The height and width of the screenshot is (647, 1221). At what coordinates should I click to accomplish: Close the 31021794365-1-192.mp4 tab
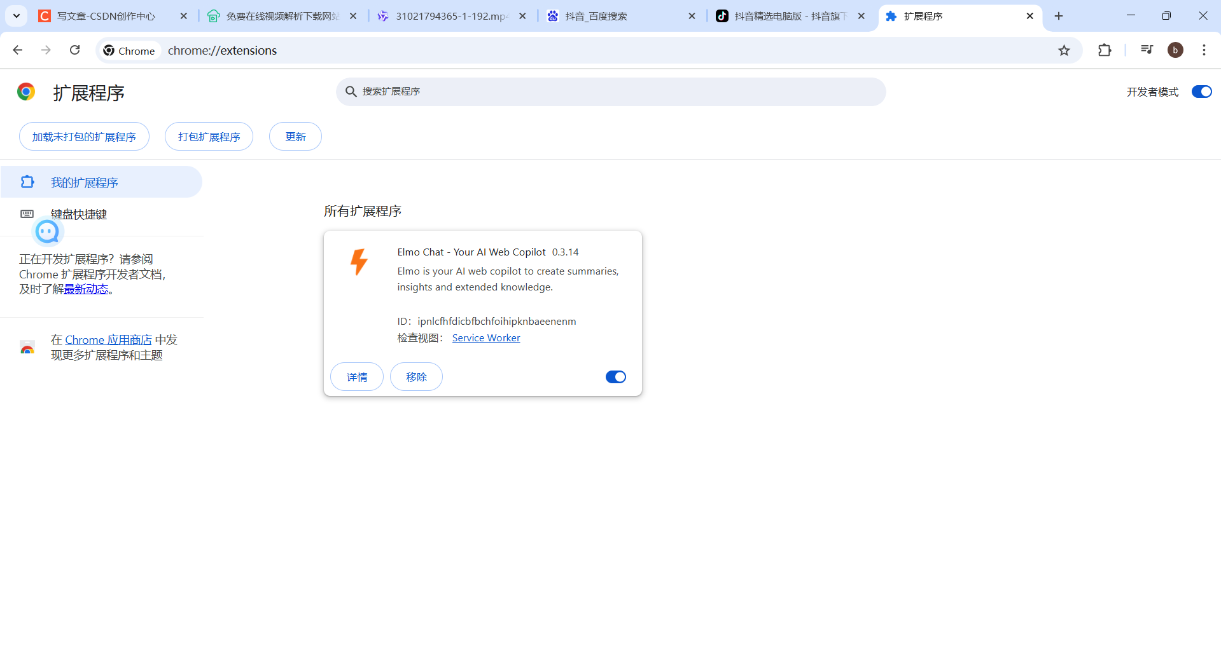coord(522,16)
